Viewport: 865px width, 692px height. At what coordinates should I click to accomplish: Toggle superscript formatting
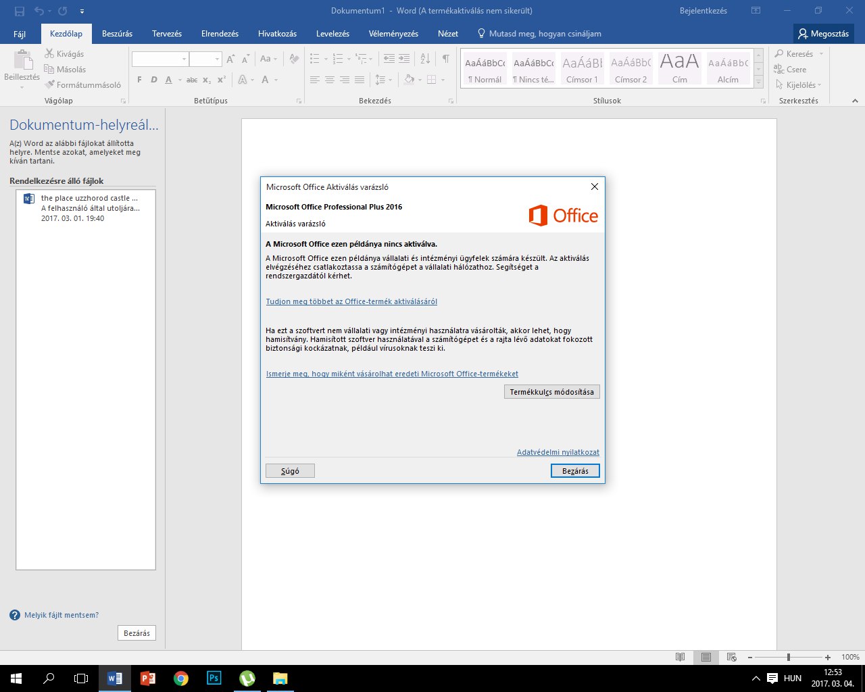222,80
